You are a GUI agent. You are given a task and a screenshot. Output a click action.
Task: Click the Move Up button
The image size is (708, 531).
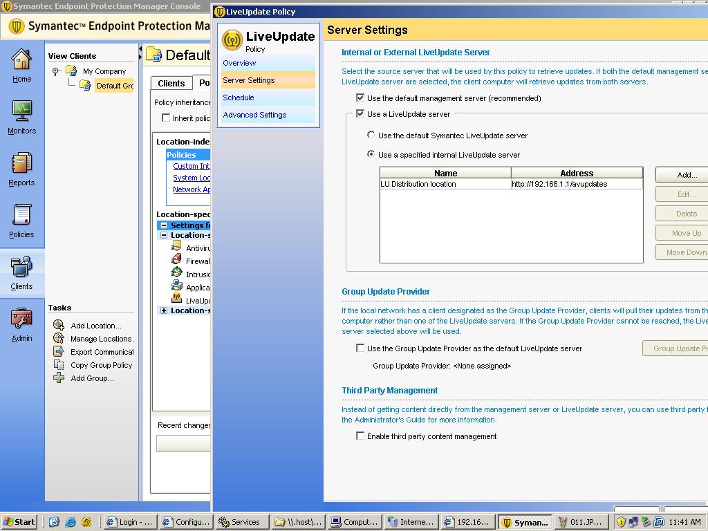[x=681, y=233]
